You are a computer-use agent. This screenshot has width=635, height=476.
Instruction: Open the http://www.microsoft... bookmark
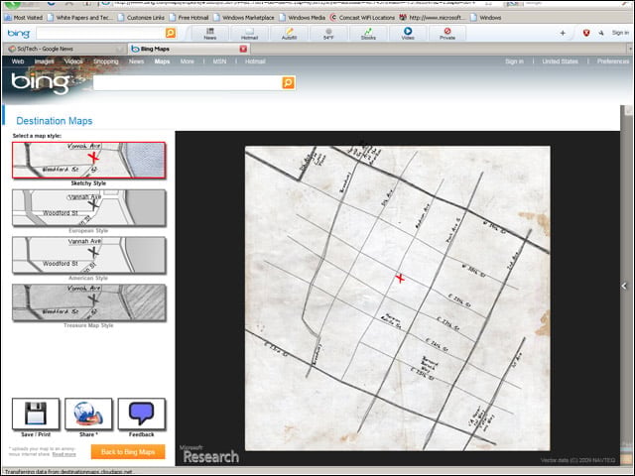433,18
